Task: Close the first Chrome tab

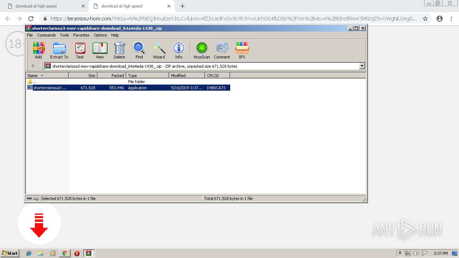Action: [x=83, y=6]
